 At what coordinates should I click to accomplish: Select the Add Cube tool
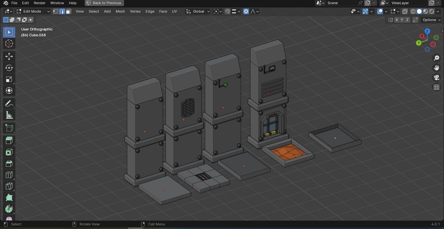pyautogui.click(x=9, y=128)
